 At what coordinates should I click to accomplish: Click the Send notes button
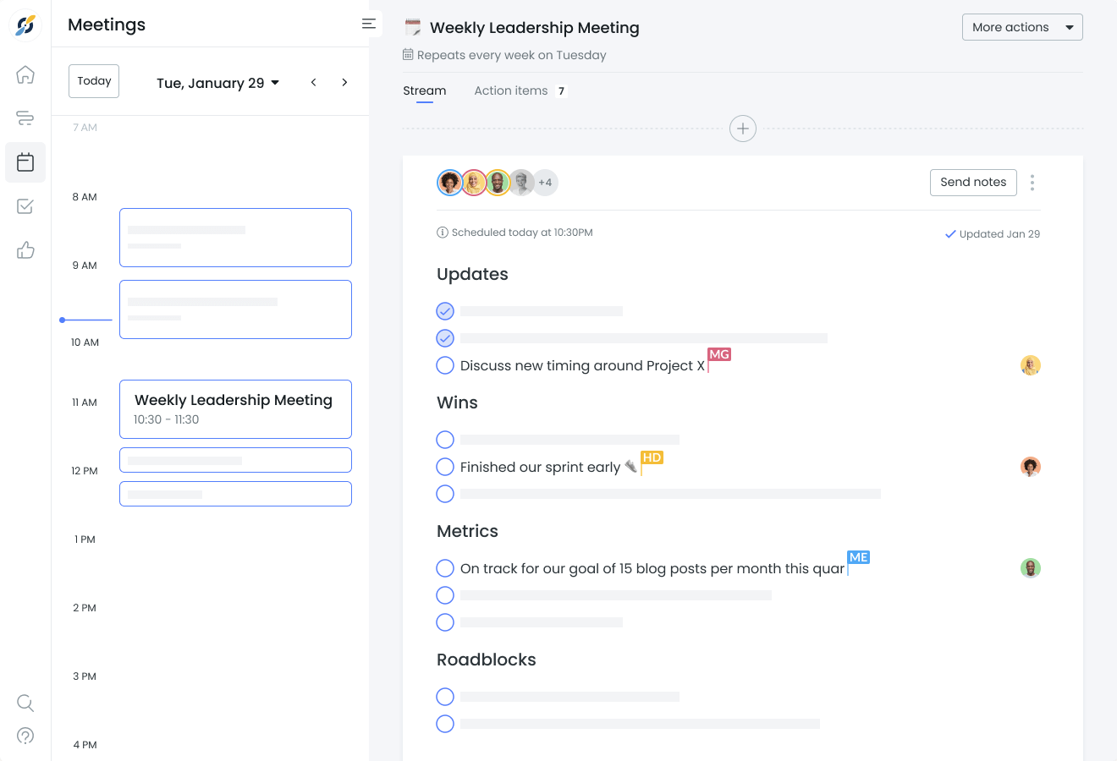[x=973, y=182]
